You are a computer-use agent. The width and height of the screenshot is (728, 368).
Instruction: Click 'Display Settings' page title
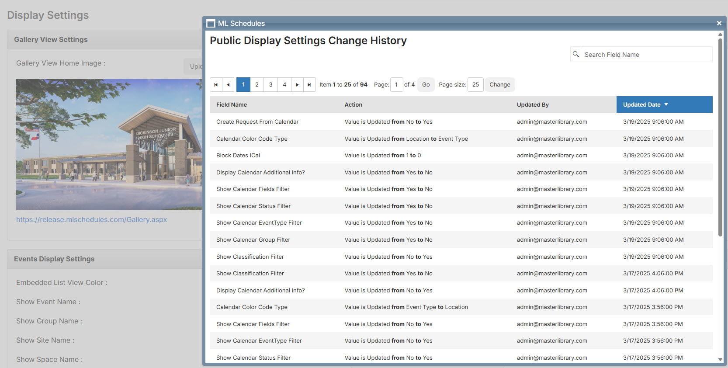(48, 15)
